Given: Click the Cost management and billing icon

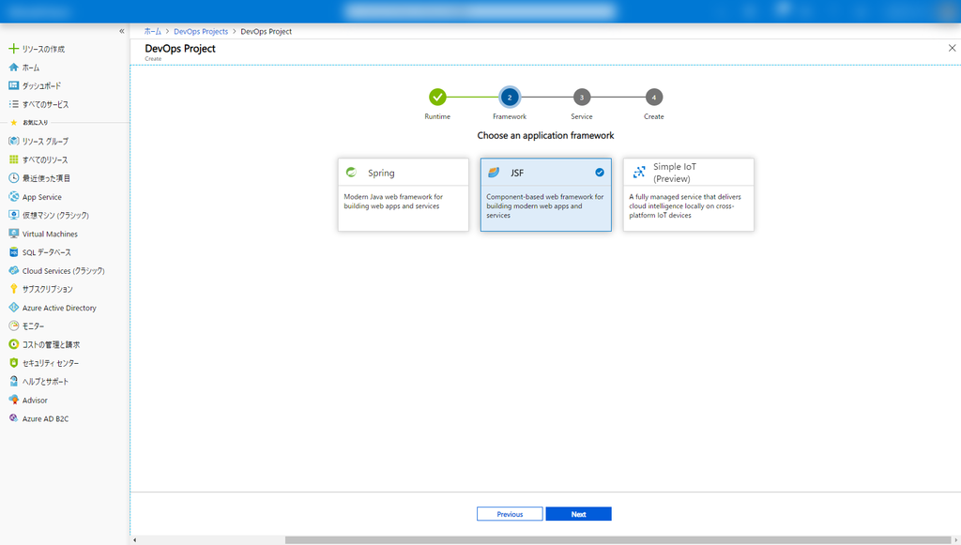Looking at the screenshot, I should pos(13,344).
